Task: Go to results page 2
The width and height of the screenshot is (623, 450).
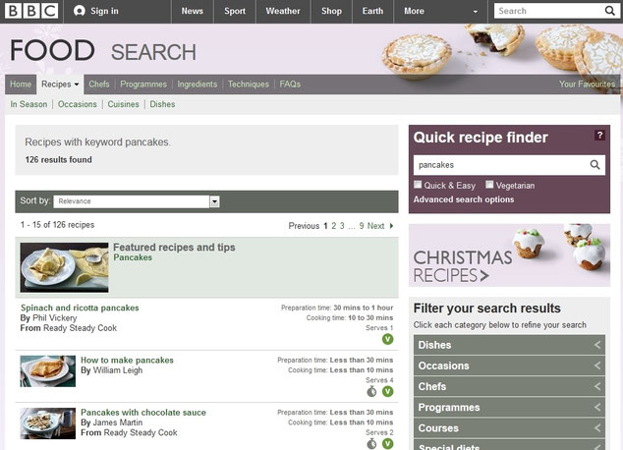Action: 334,226
